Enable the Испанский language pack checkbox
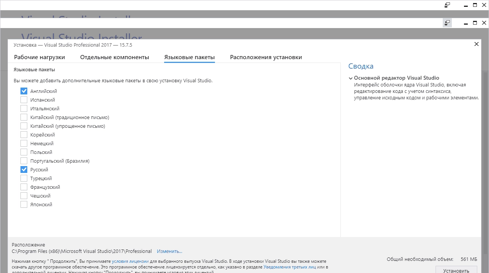This screenshot has width=489, height=273. pyautogui.click(x=24, y=100)
